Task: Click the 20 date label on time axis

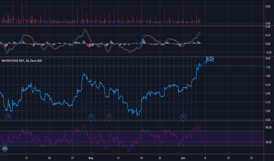Action: click(x=49, y=158)
